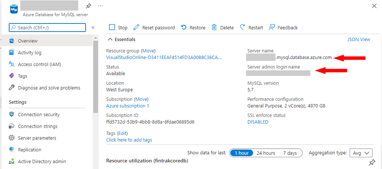The image size is (382, 169).
Task: Show data for last 7 days
Action: click(290, 153)
